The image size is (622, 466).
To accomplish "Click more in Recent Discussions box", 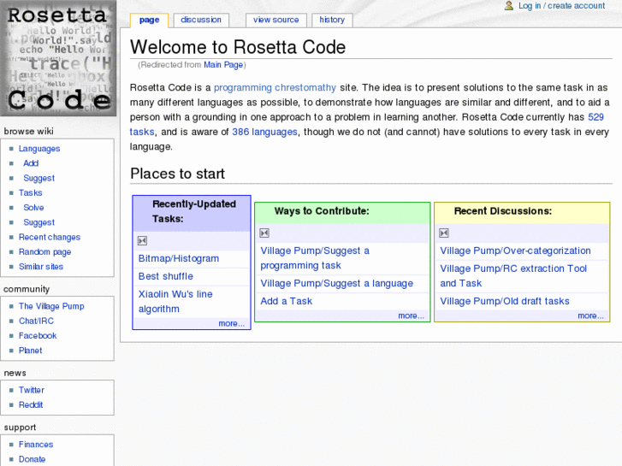I will 590,316.
